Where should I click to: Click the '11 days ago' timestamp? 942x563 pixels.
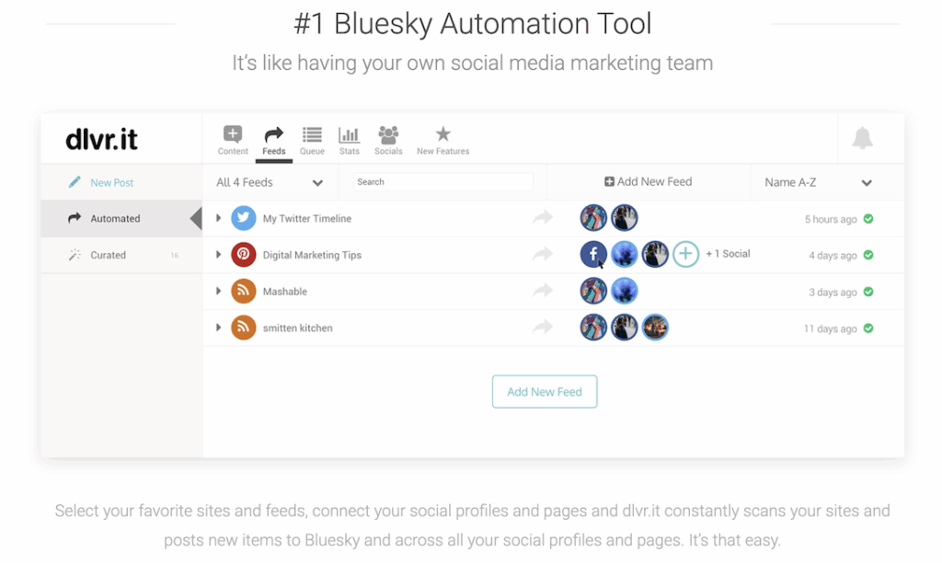click(830, 328)
